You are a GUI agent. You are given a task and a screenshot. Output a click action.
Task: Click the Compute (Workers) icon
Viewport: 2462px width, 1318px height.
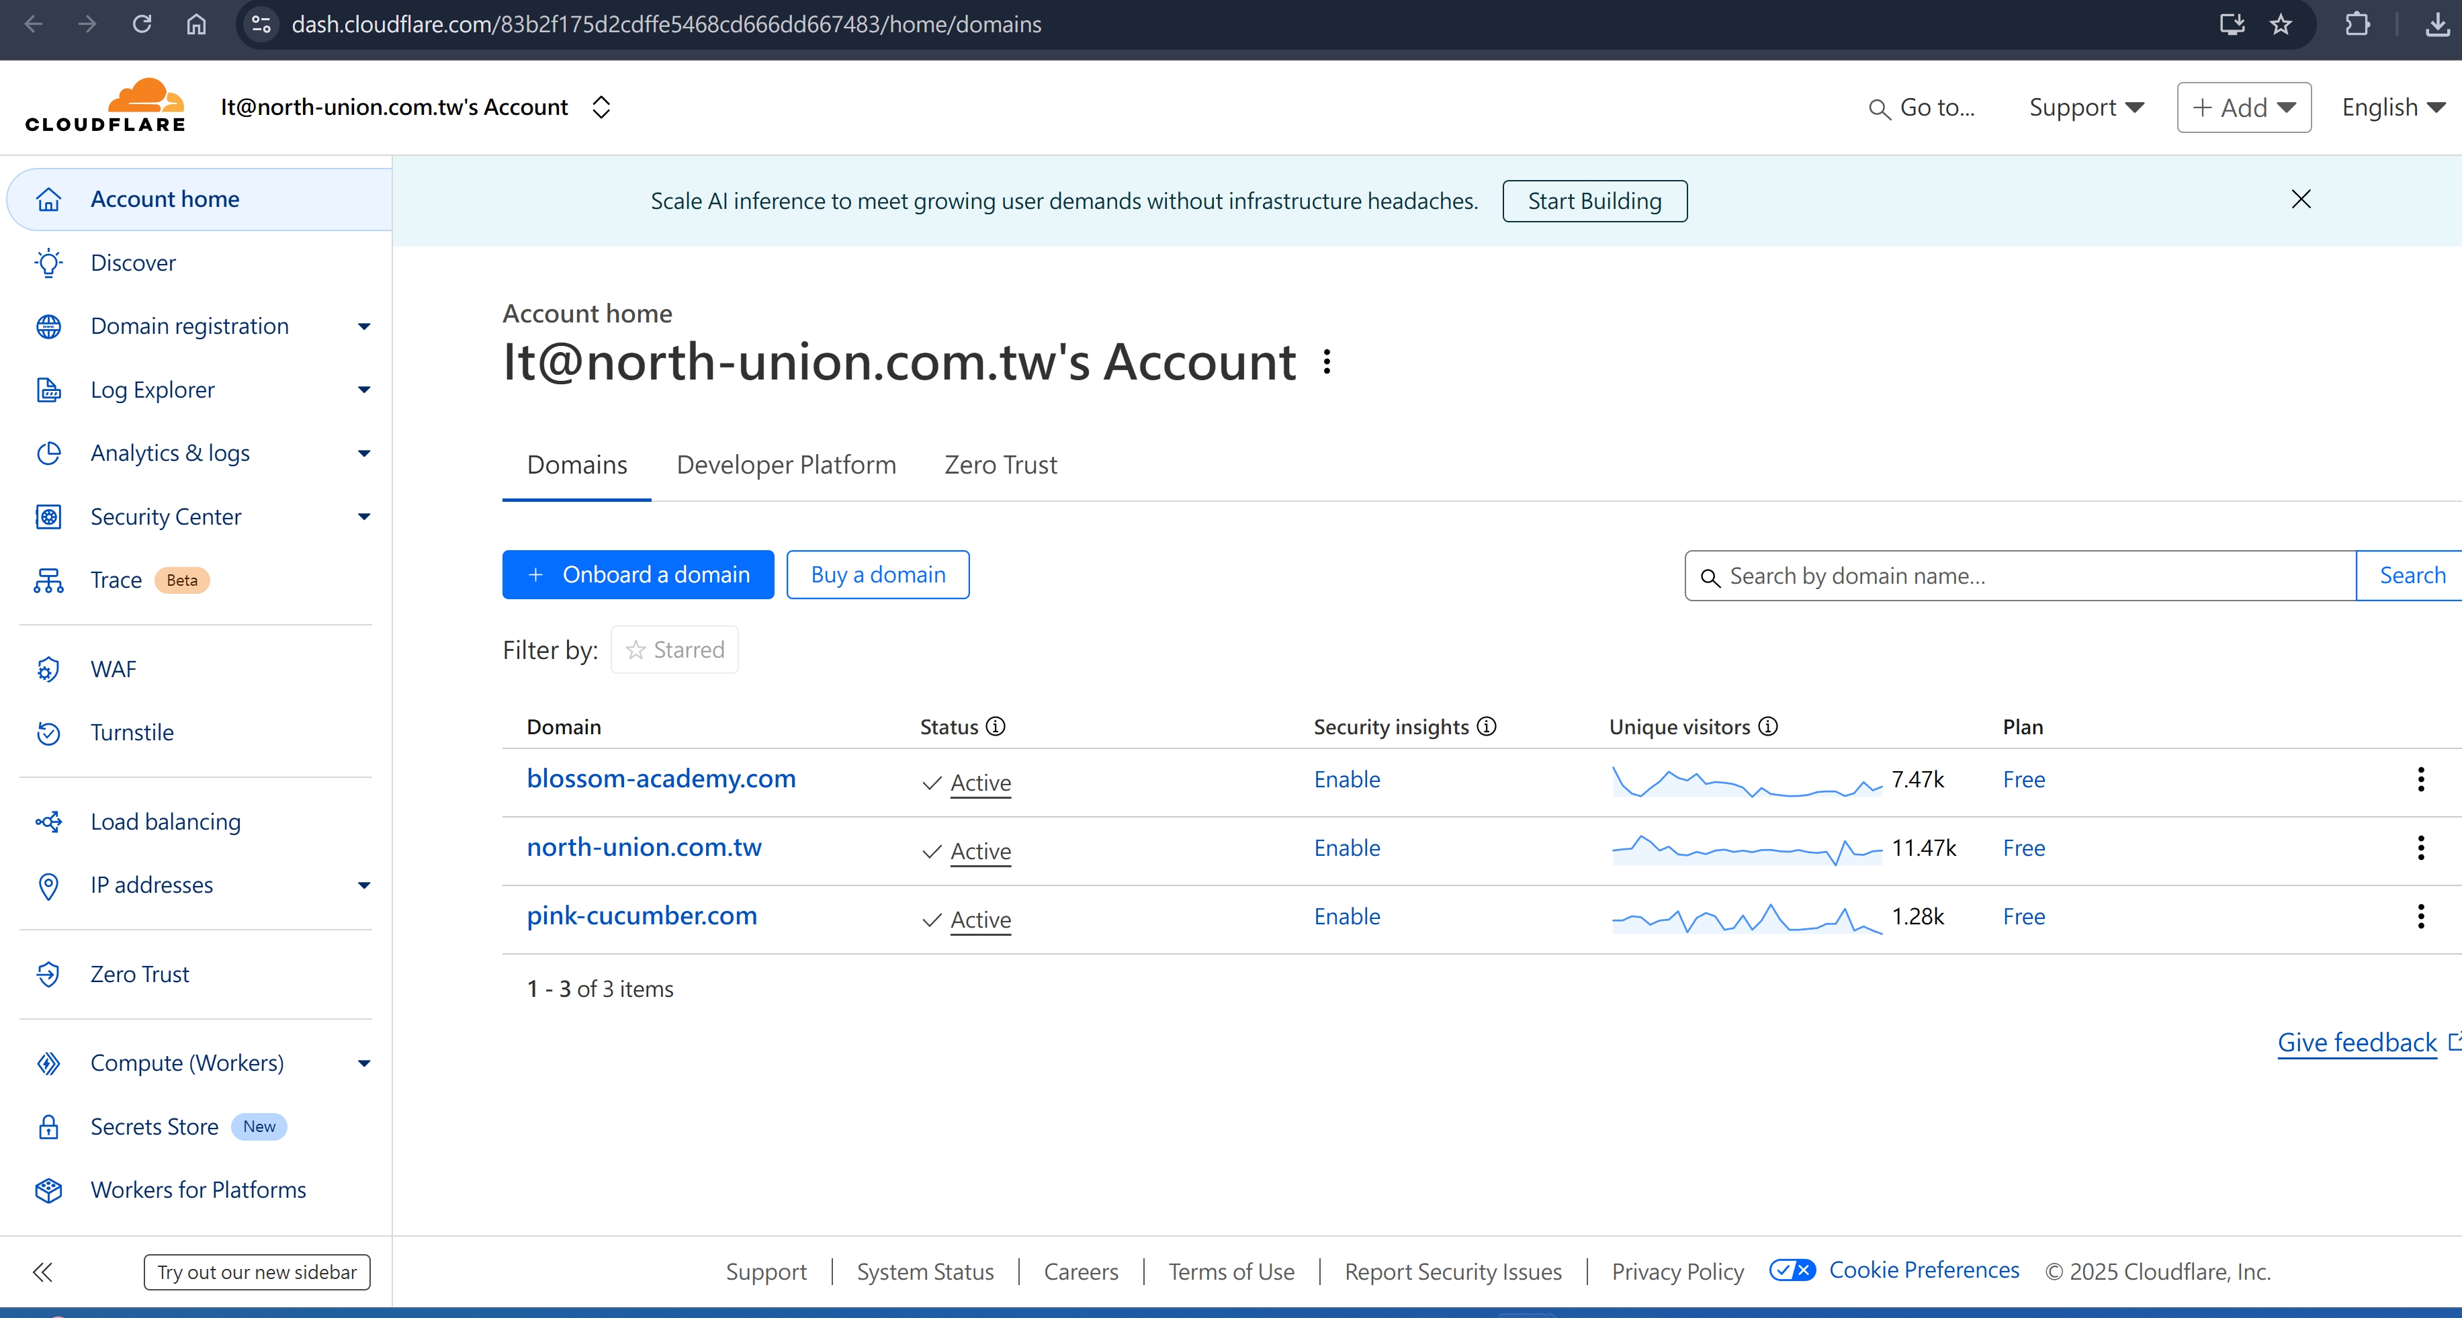(x=49, y=1063)
